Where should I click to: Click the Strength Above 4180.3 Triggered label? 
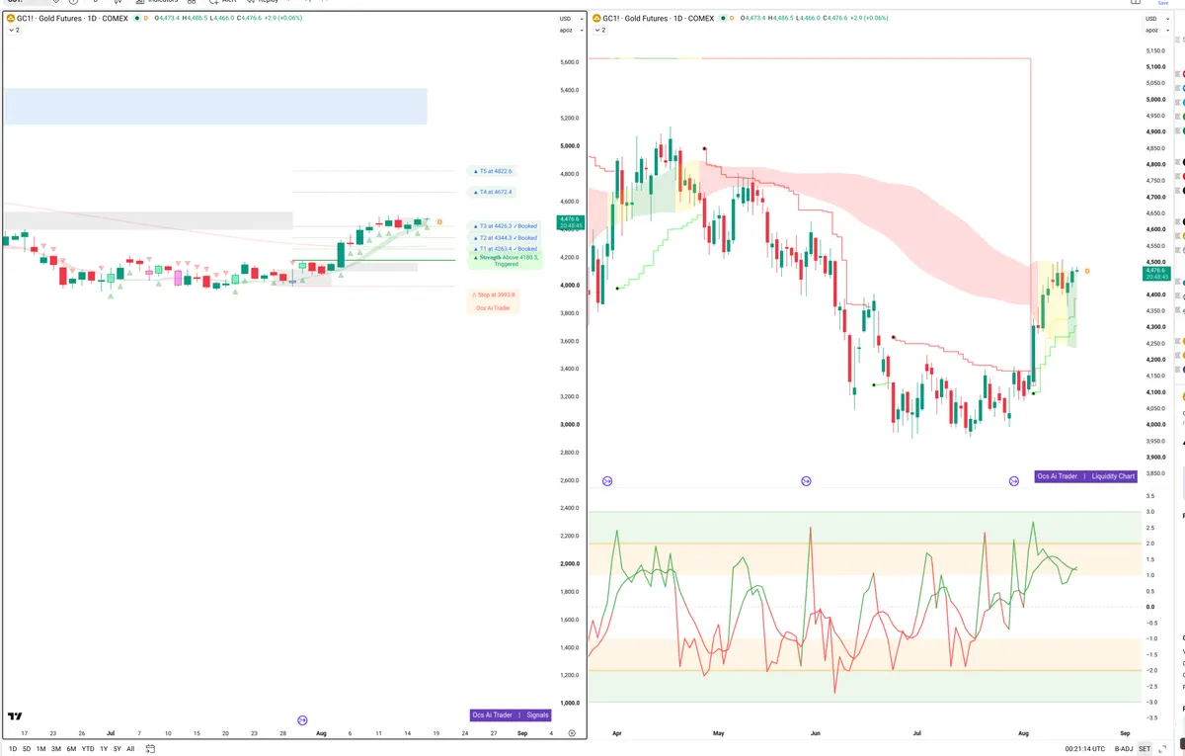click(x=505, y=261)
